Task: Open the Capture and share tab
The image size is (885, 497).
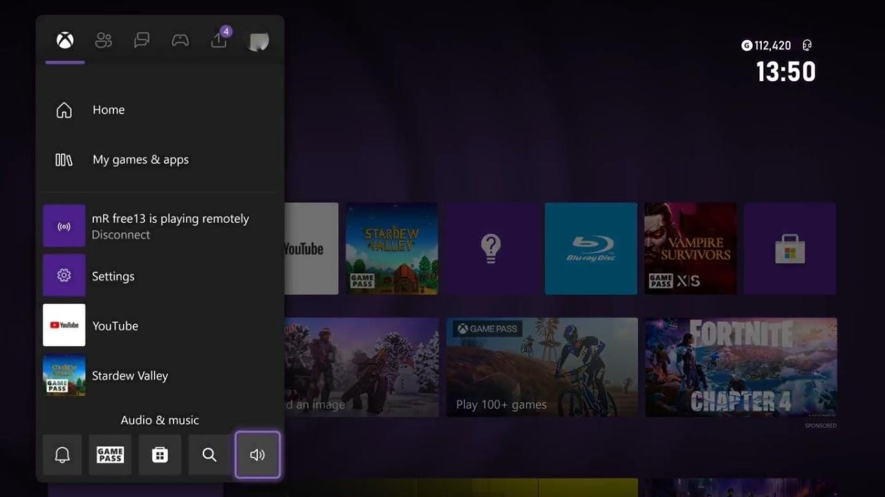Action: 219,39
